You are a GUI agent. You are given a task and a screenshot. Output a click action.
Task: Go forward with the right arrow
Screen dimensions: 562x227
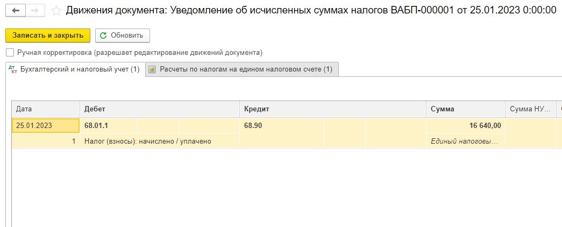point(35,11)
